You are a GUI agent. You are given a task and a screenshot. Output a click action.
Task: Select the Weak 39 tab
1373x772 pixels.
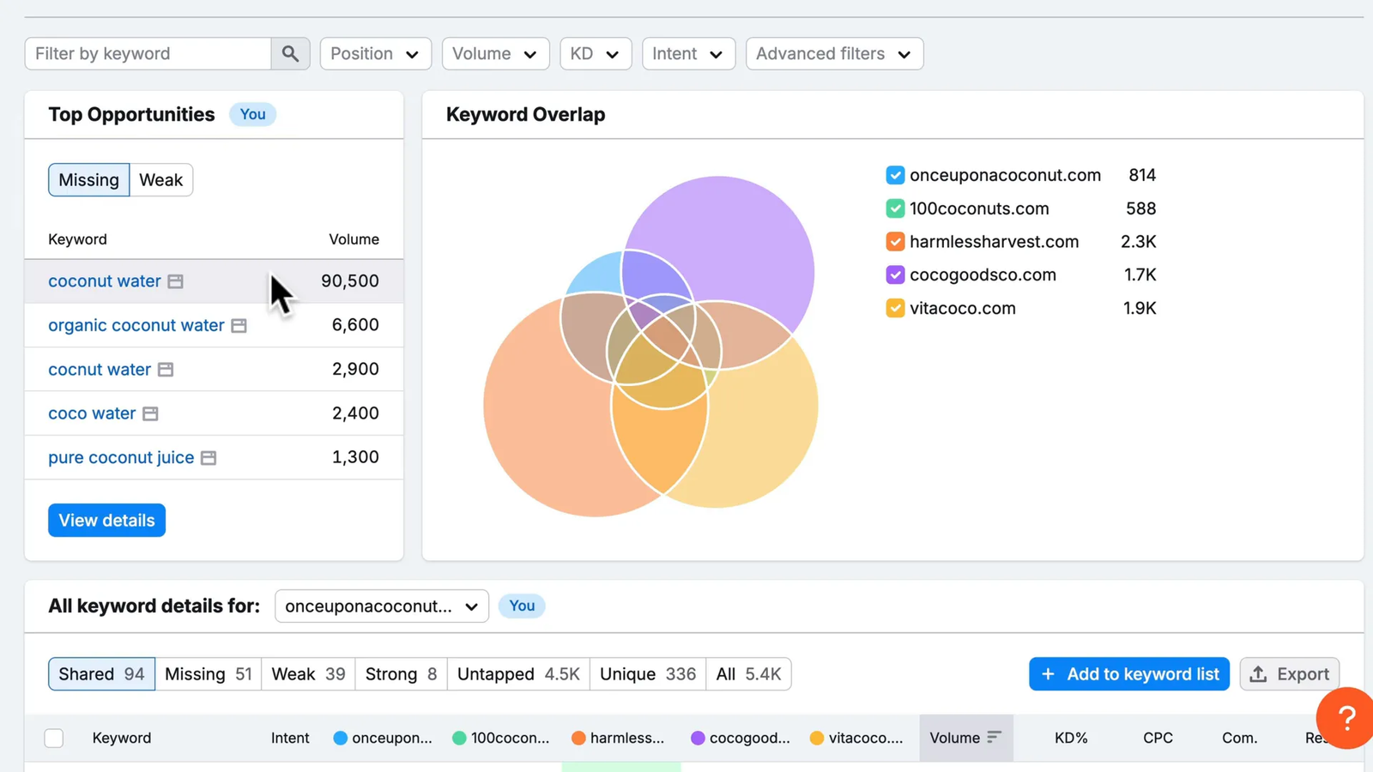coord(308,674)
